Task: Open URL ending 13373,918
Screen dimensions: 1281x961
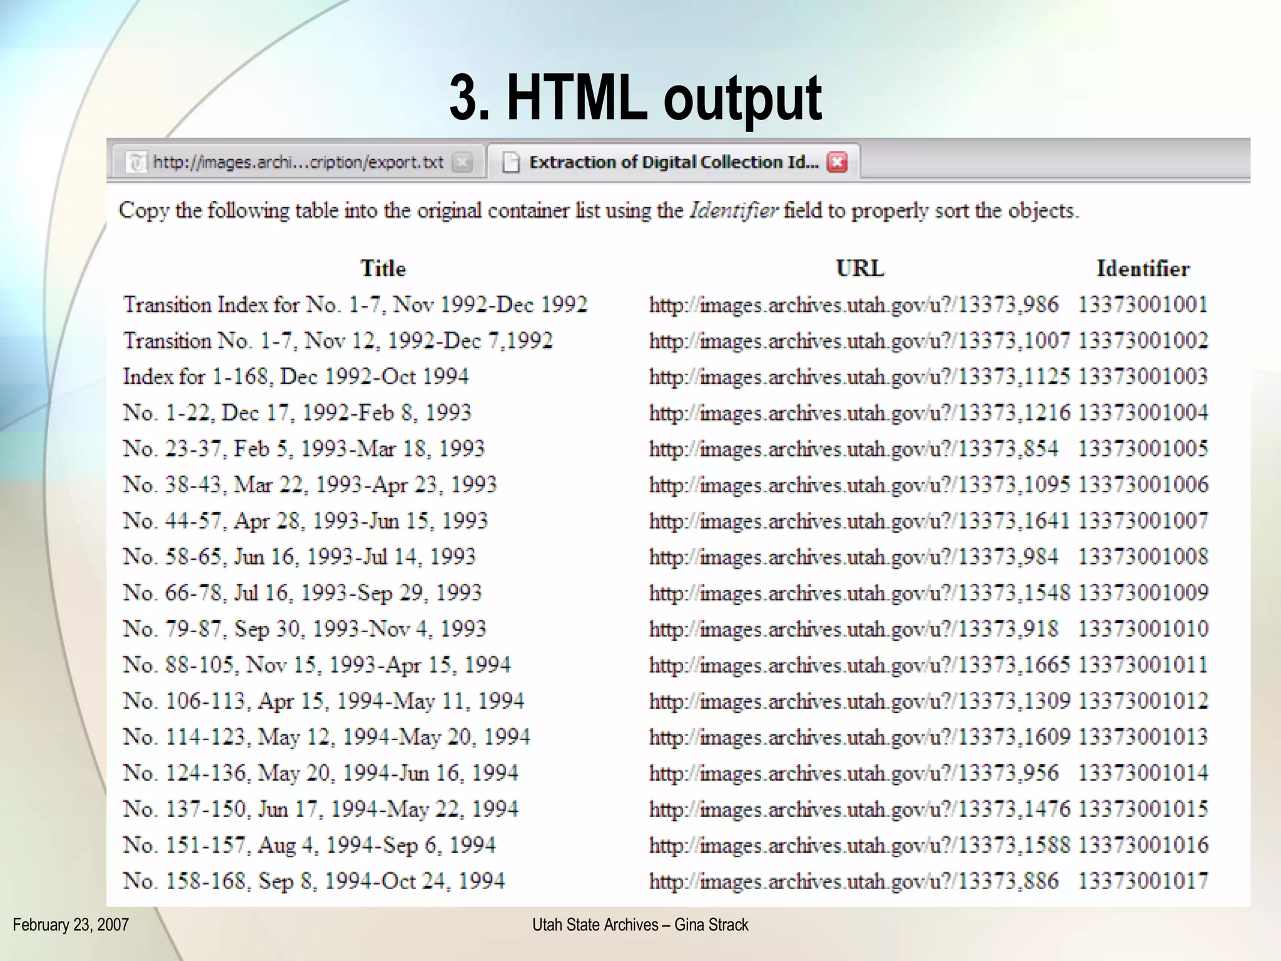Action: click(x=854, y=629)
